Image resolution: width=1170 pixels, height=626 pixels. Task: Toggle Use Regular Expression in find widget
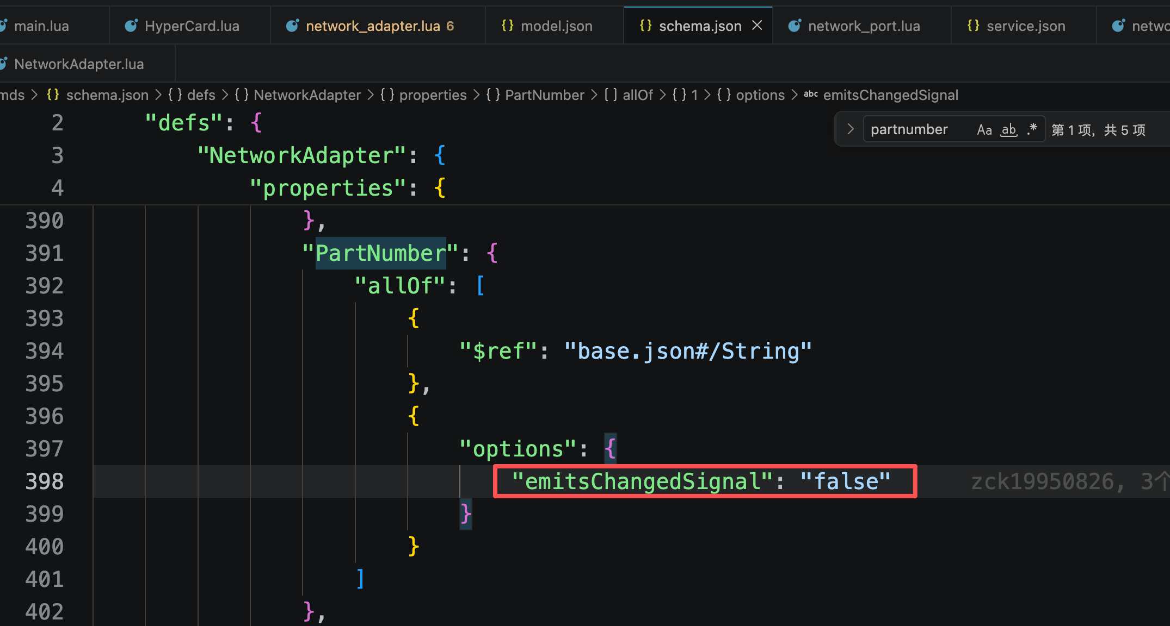pos(1032,129)
